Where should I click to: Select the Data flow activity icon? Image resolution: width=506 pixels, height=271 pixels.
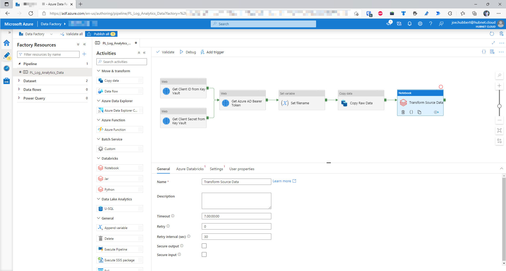(x=100, y=91)
